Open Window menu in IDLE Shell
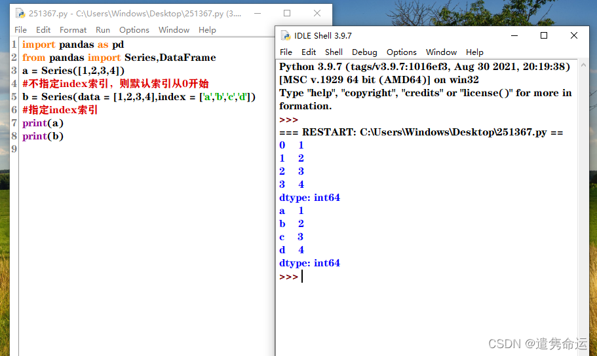The width and height of the screenshot is (597, 356). (x=441, y=52)
